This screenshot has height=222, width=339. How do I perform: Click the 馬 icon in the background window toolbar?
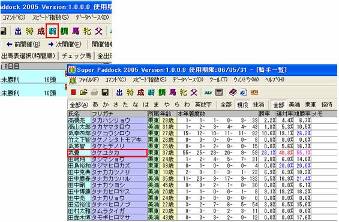pos(76,31)
